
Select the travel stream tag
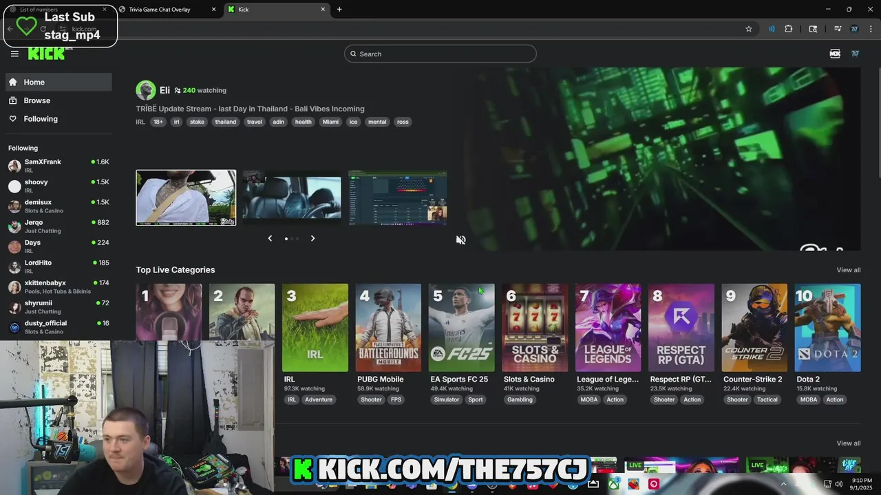(255, 122)
